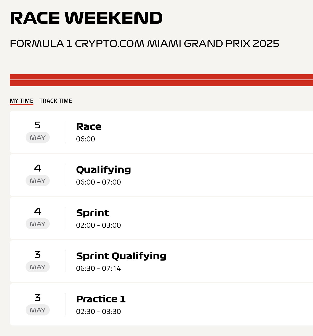
Task: Click the Race date MAY badge
Action: pyautogui.click(x=38, y=137)
